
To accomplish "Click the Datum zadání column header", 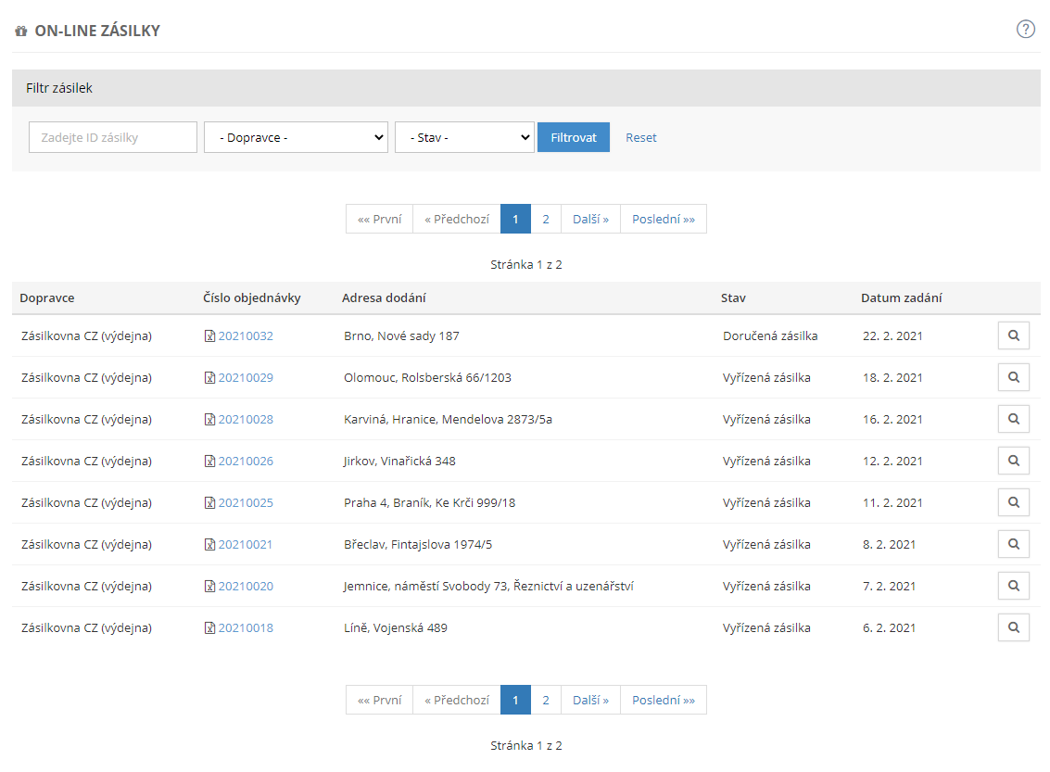I will [x=901, y=297].
